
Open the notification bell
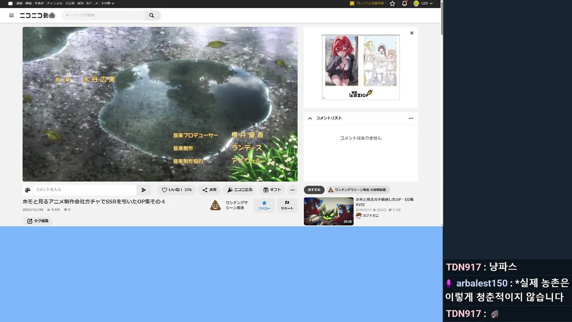tap(404, 3)
